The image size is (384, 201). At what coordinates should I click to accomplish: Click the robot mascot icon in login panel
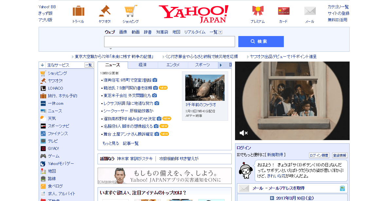point(246,170)
